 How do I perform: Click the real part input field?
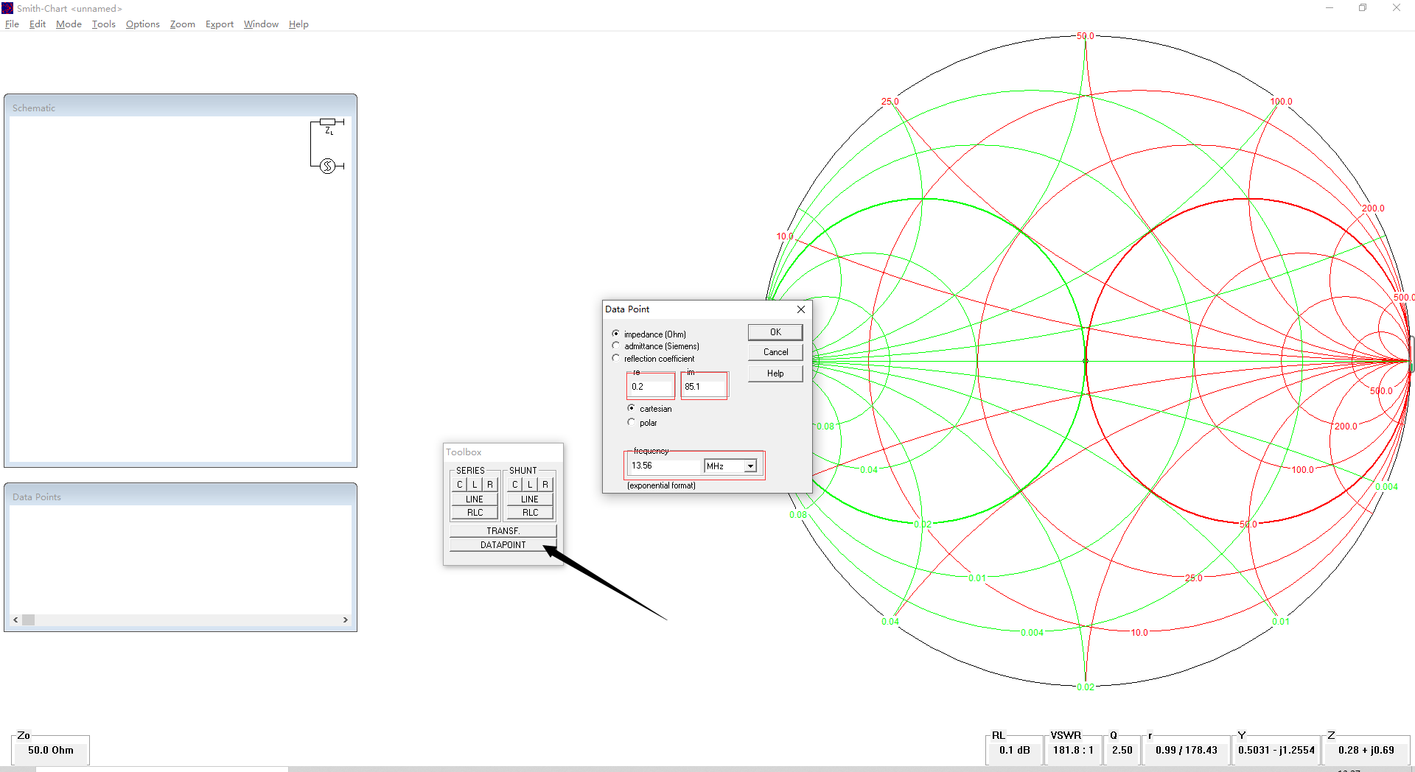coord(651,386)
